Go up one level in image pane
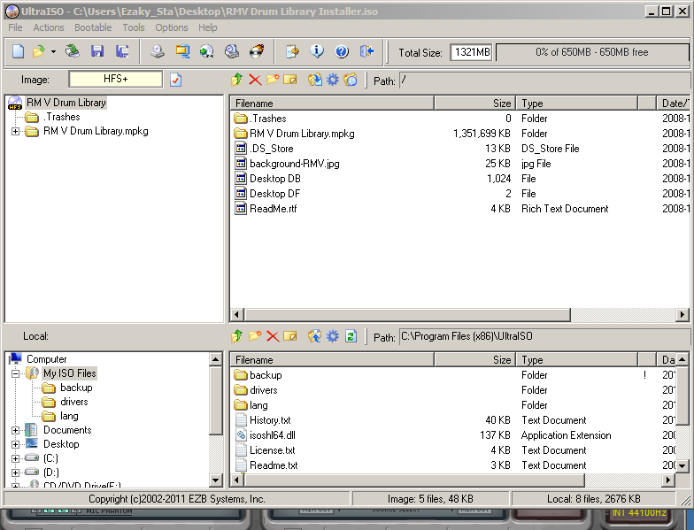This screenshot has width=694, height=530. pyautogui.click(x=237, y=80)
